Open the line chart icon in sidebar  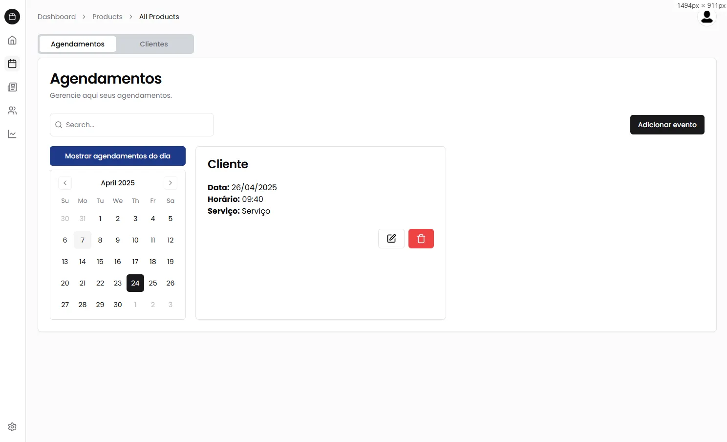point(12,134)
